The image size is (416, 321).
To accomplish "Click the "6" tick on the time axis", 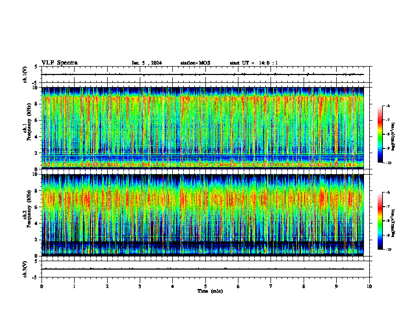I will click(238, 286).
